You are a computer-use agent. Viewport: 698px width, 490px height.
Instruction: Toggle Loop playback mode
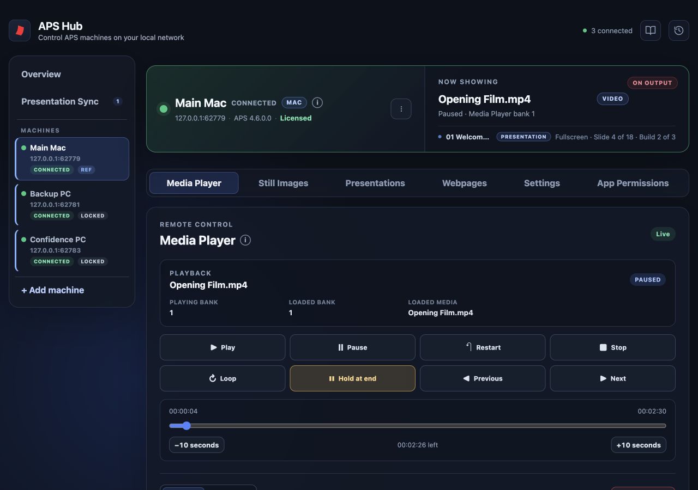coord(222,378)
